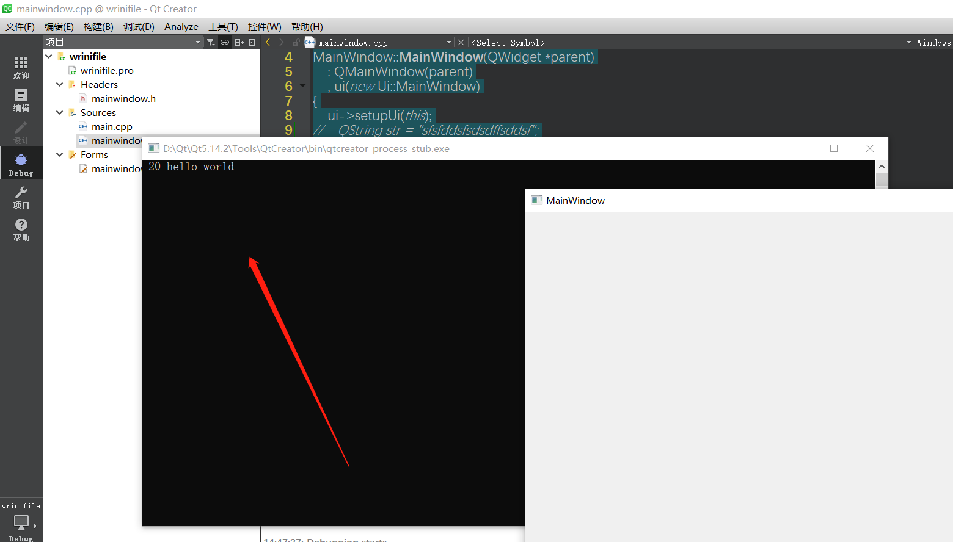
Task: Open the 构建(B) menu
Action: (98, 26)
